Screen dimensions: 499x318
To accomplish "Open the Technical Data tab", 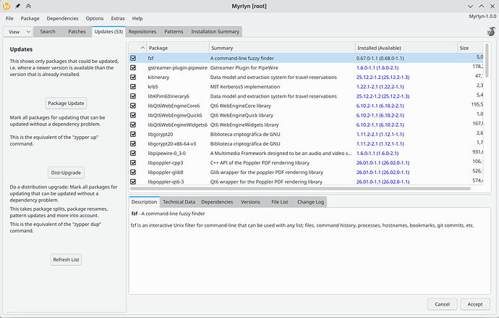I will [x=179, y=202].
